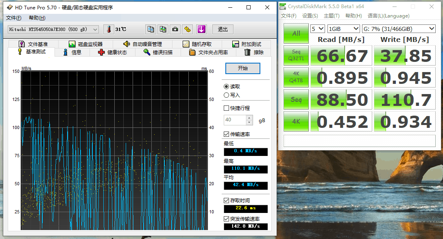The height and width of the screenshot is (239, 443).
Task: Run the Seq Q32T1 test
Action: coord(296,55)
